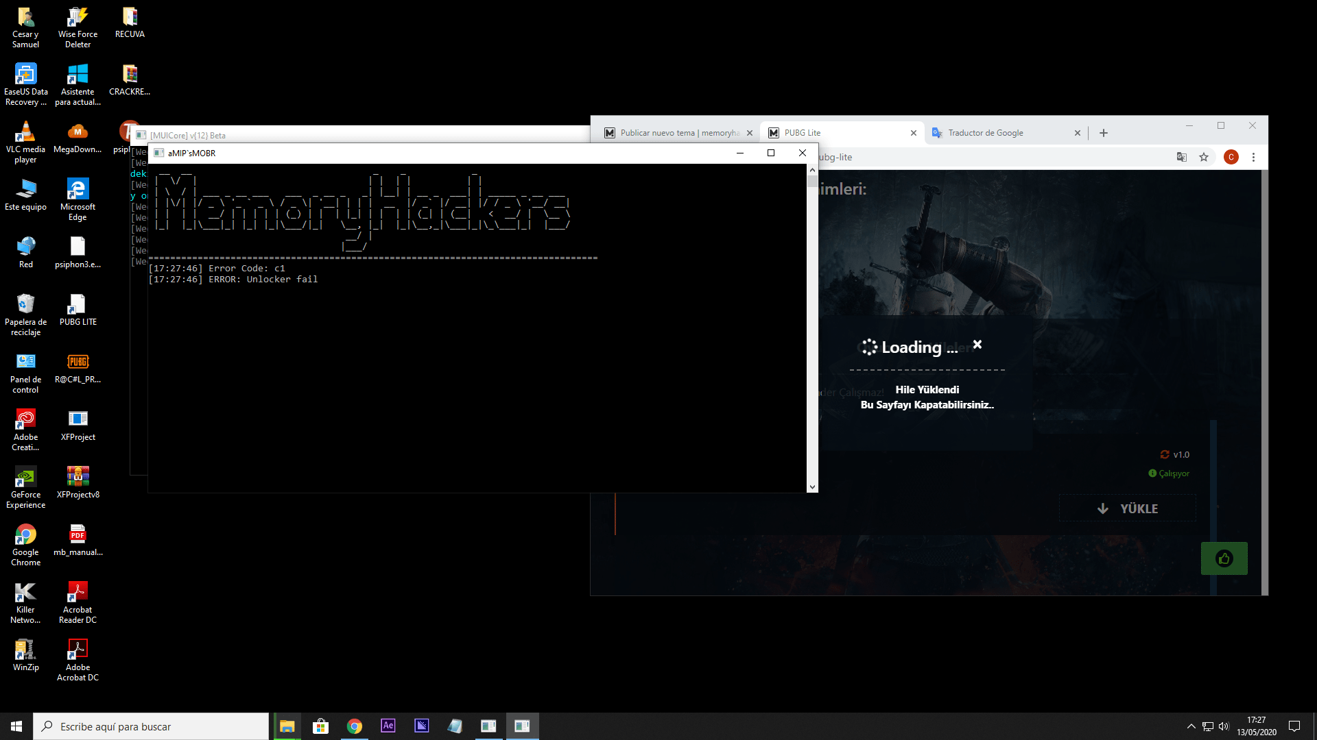This screenshot has height=740, width=1317.
Task: Open File Explorer from the taskbar
Action: 287,726
